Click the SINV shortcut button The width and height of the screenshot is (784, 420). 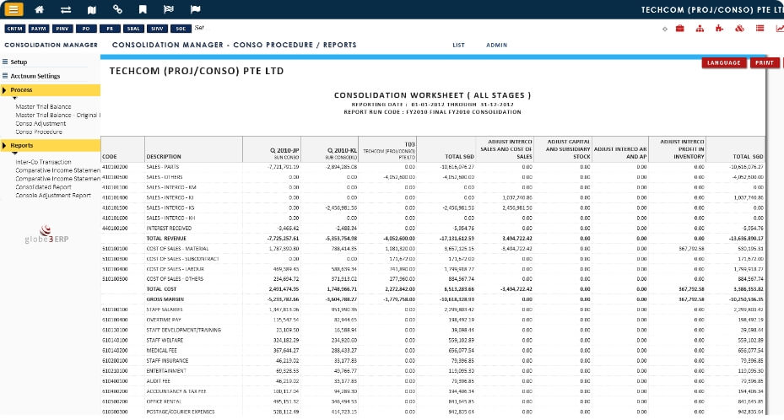[157, 29]
